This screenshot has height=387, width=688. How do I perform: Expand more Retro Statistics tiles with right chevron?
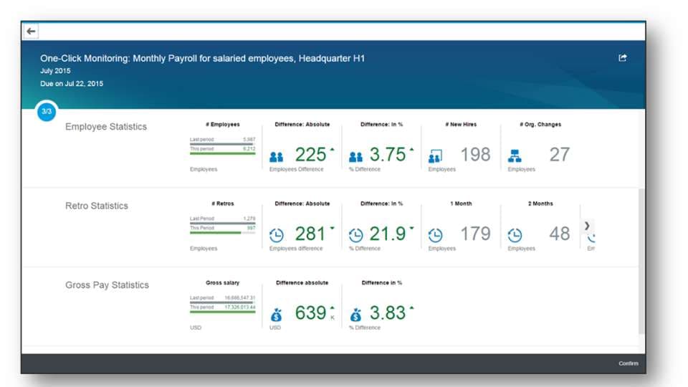pos(587,226)
